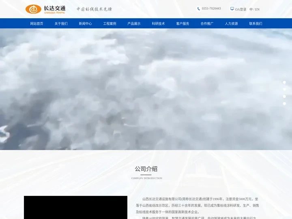Switch language to EN
This screenshot has height=219, width=292.
click(x=257, y=9)
